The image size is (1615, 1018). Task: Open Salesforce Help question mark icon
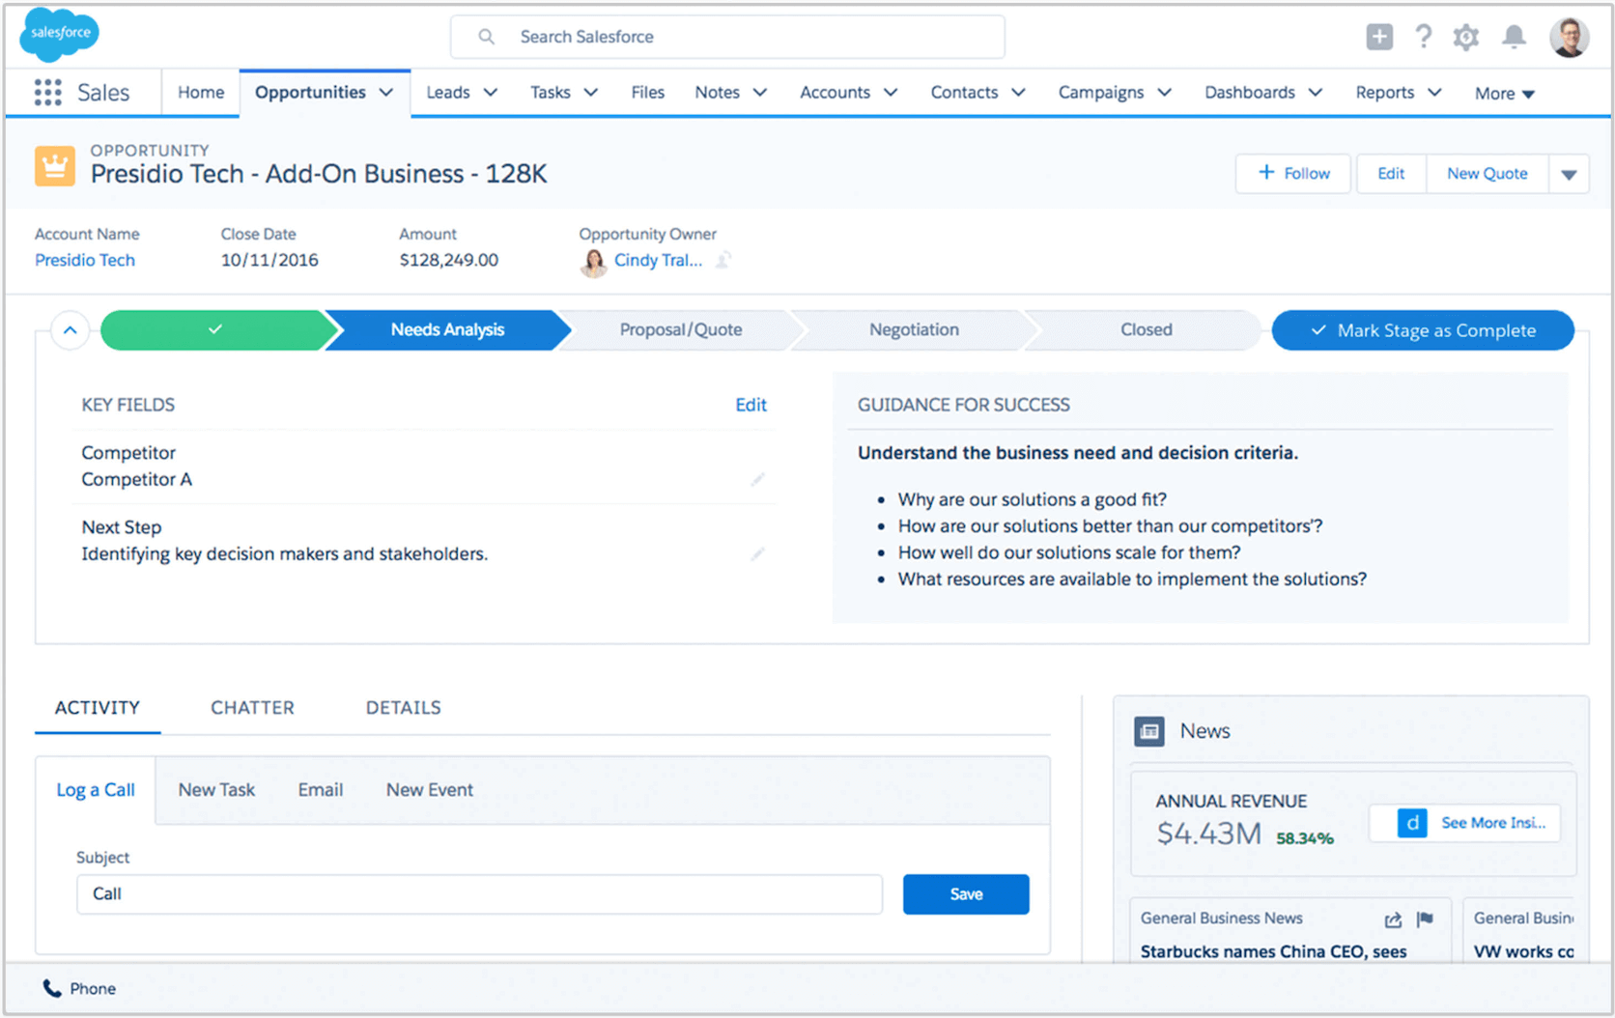1423,37
